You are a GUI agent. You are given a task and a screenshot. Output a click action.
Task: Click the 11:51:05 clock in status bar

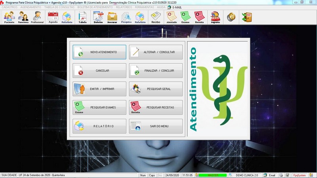point(187,175)
